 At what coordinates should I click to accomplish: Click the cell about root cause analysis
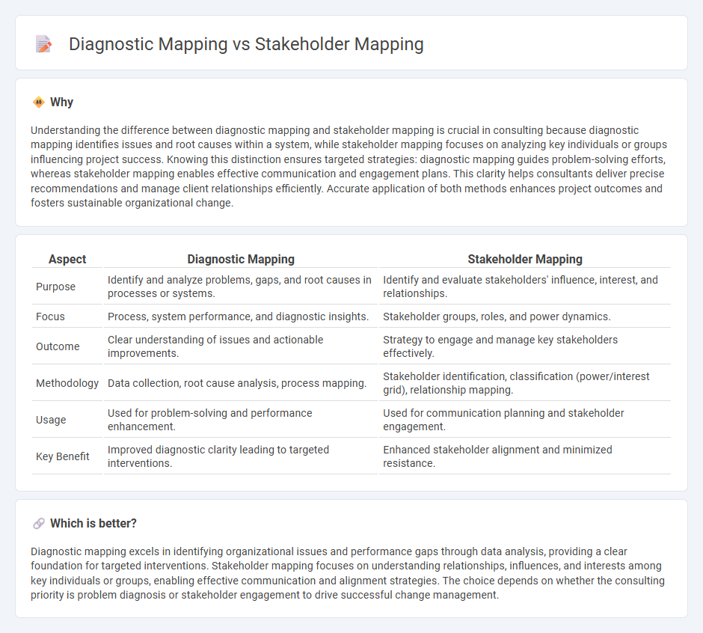pyautogui.click(x=236, y=383)
